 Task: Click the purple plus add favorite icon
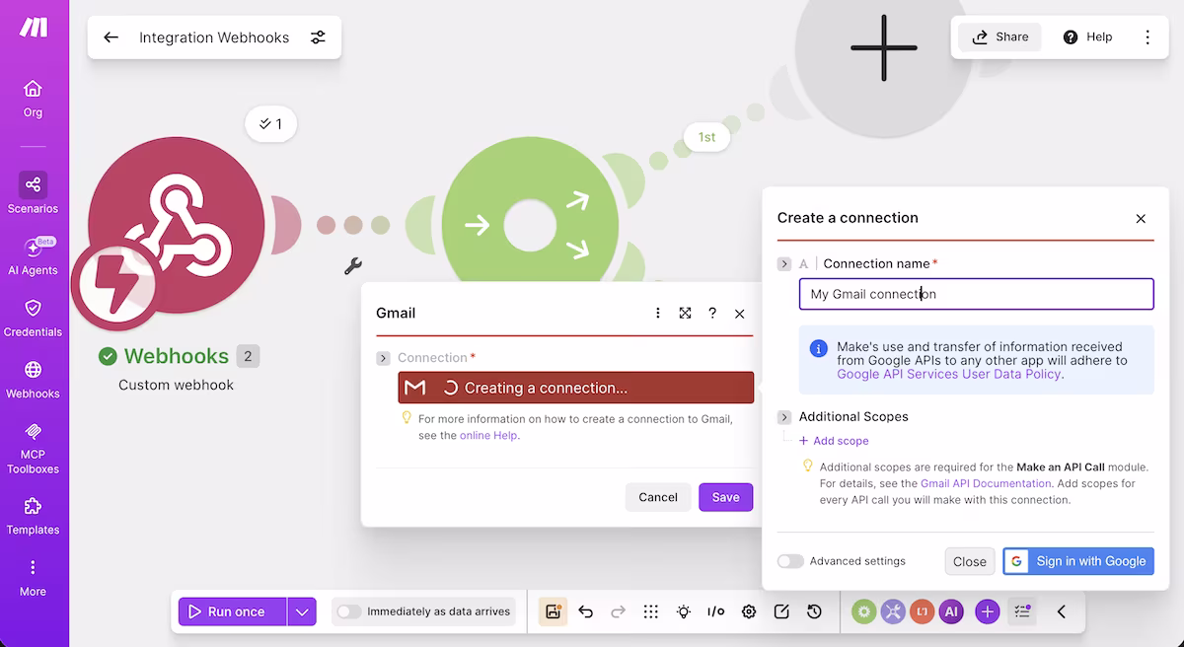tap(988, 611)
